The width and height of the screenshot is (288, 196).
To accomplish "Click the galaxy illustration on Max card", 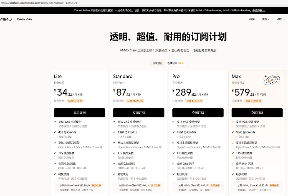I will click(272, 79).
